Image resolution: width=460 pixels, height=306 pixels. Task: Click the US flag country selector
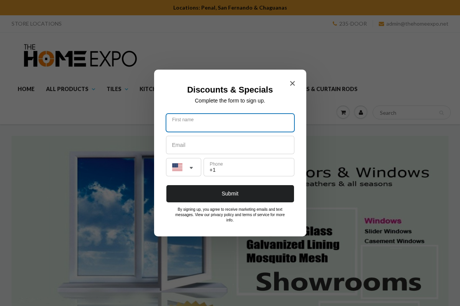(x=177, y=167)
